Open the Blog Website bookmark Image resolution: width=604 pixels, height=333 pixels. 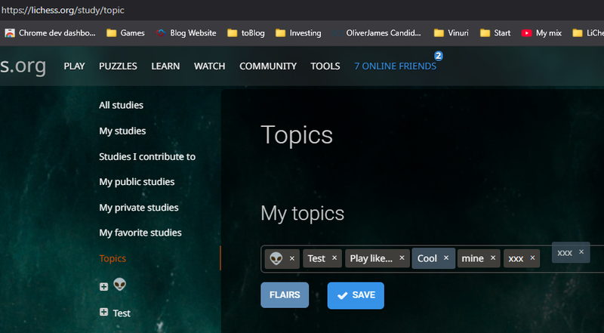pyautogui.click(x=186, y=33)
